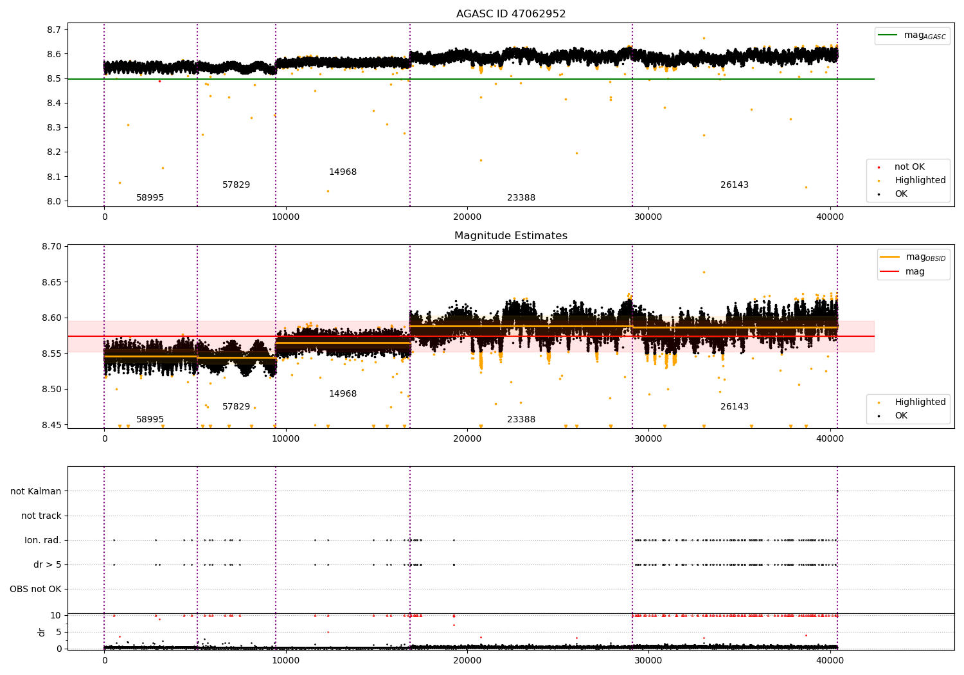Click the "Ion. rad." axis label
Image resolution: width=964 pixels, height=675 pixels.
pos(43,541)
